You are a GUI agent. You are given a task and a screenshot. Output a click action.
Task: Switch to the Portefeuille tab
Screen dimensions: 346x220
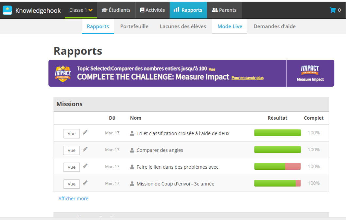134,26
